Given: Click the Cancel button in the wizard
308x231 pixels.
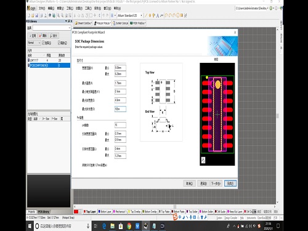Looking at the screenshot, I should point(189,184).
